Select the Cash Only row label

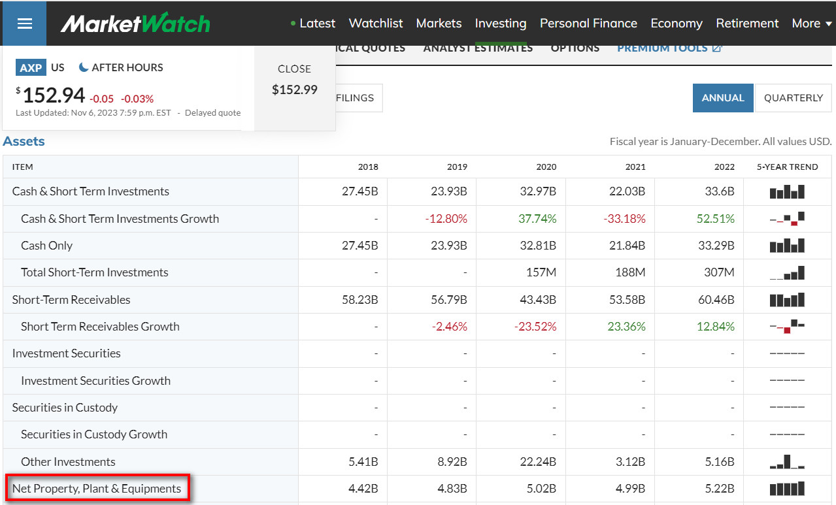click(47, 246)
